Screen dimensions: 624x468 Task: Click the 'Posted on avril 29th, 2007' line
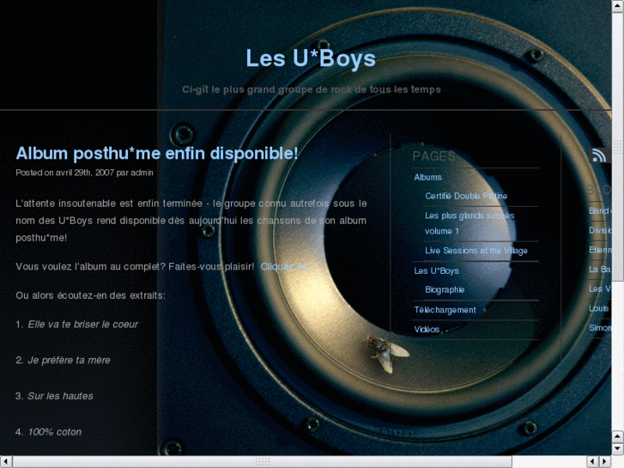tap(84, 173)
